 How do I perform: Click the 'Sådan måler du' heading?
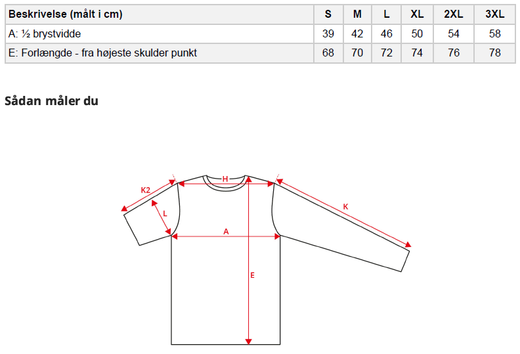[51, 101]
